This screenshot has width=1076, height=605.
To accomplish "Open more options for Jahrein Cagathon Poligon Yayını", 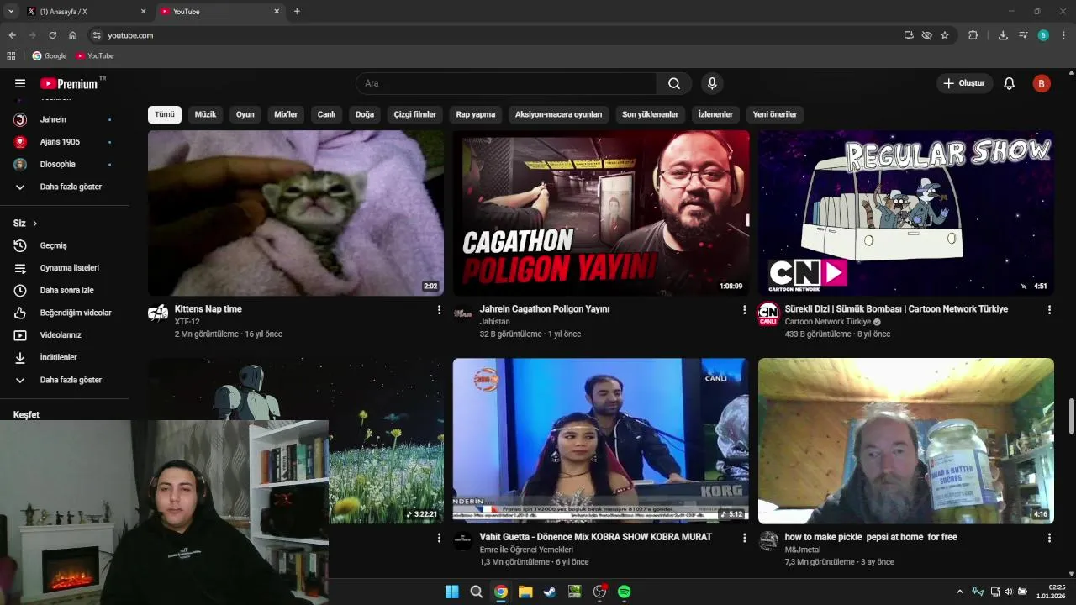I will pyautogui.click(x=744, y=310).
